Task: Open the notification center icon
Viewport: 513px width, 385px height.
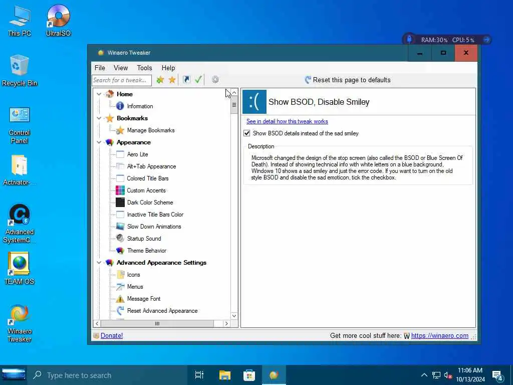Action: (497, 376)
